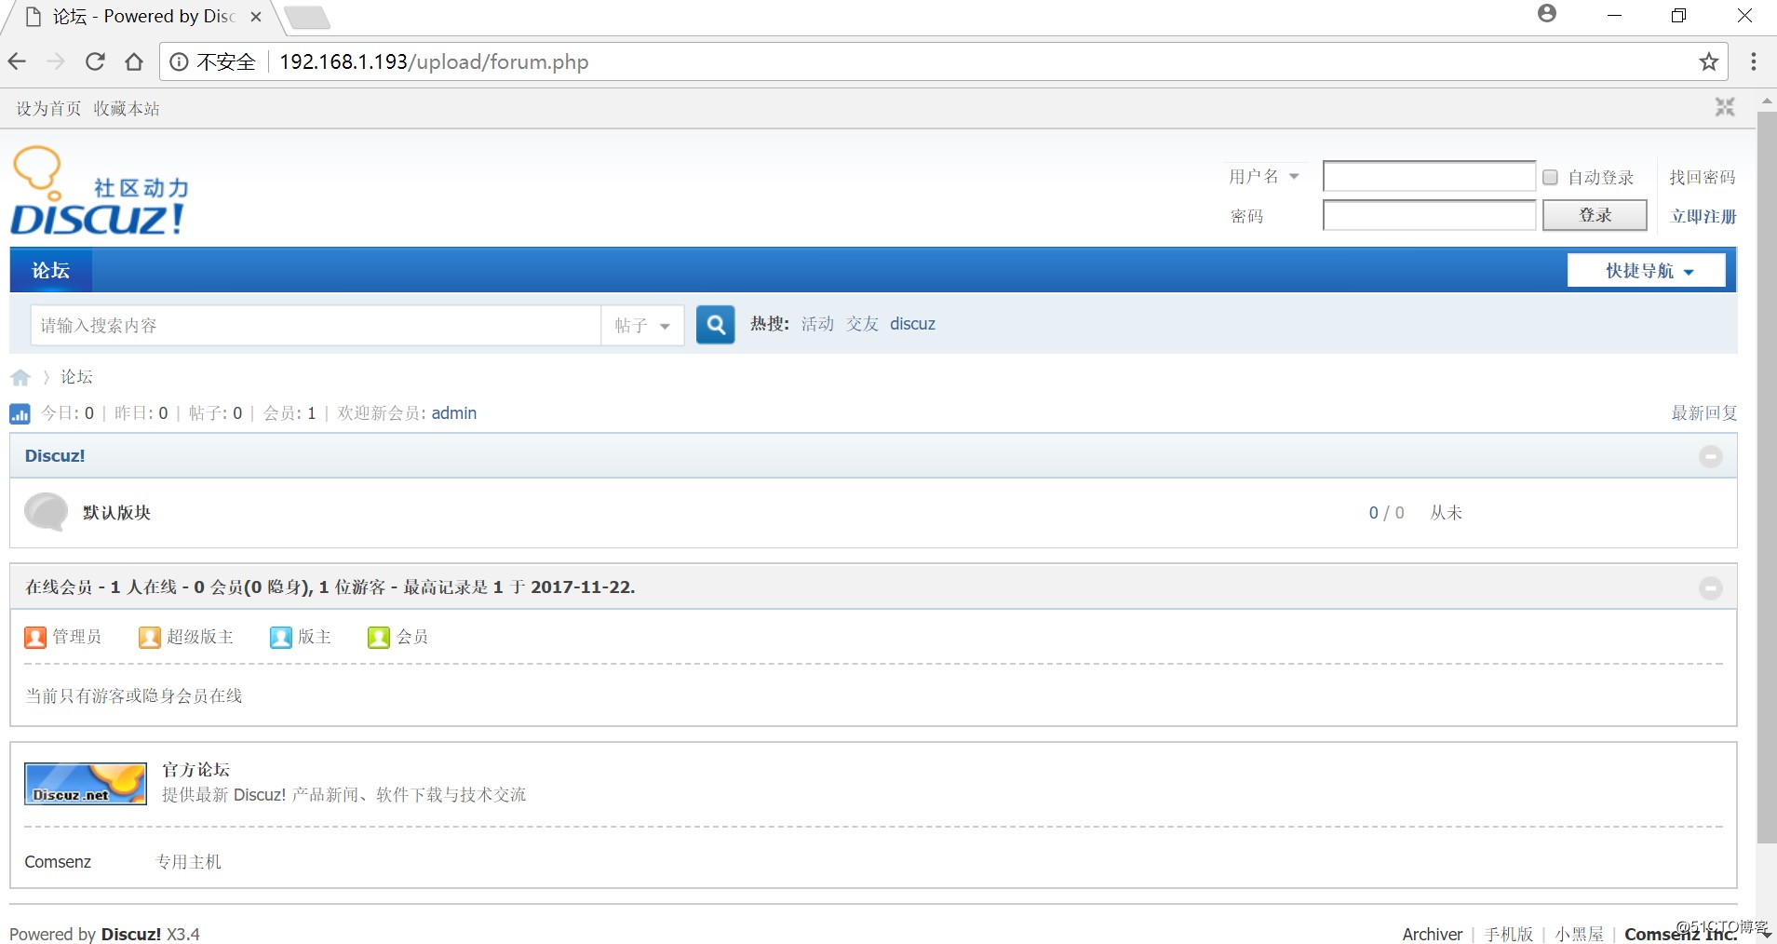Open the 找回密码 link
The image size is (1777, 944).
click(x=1702, y=177)
